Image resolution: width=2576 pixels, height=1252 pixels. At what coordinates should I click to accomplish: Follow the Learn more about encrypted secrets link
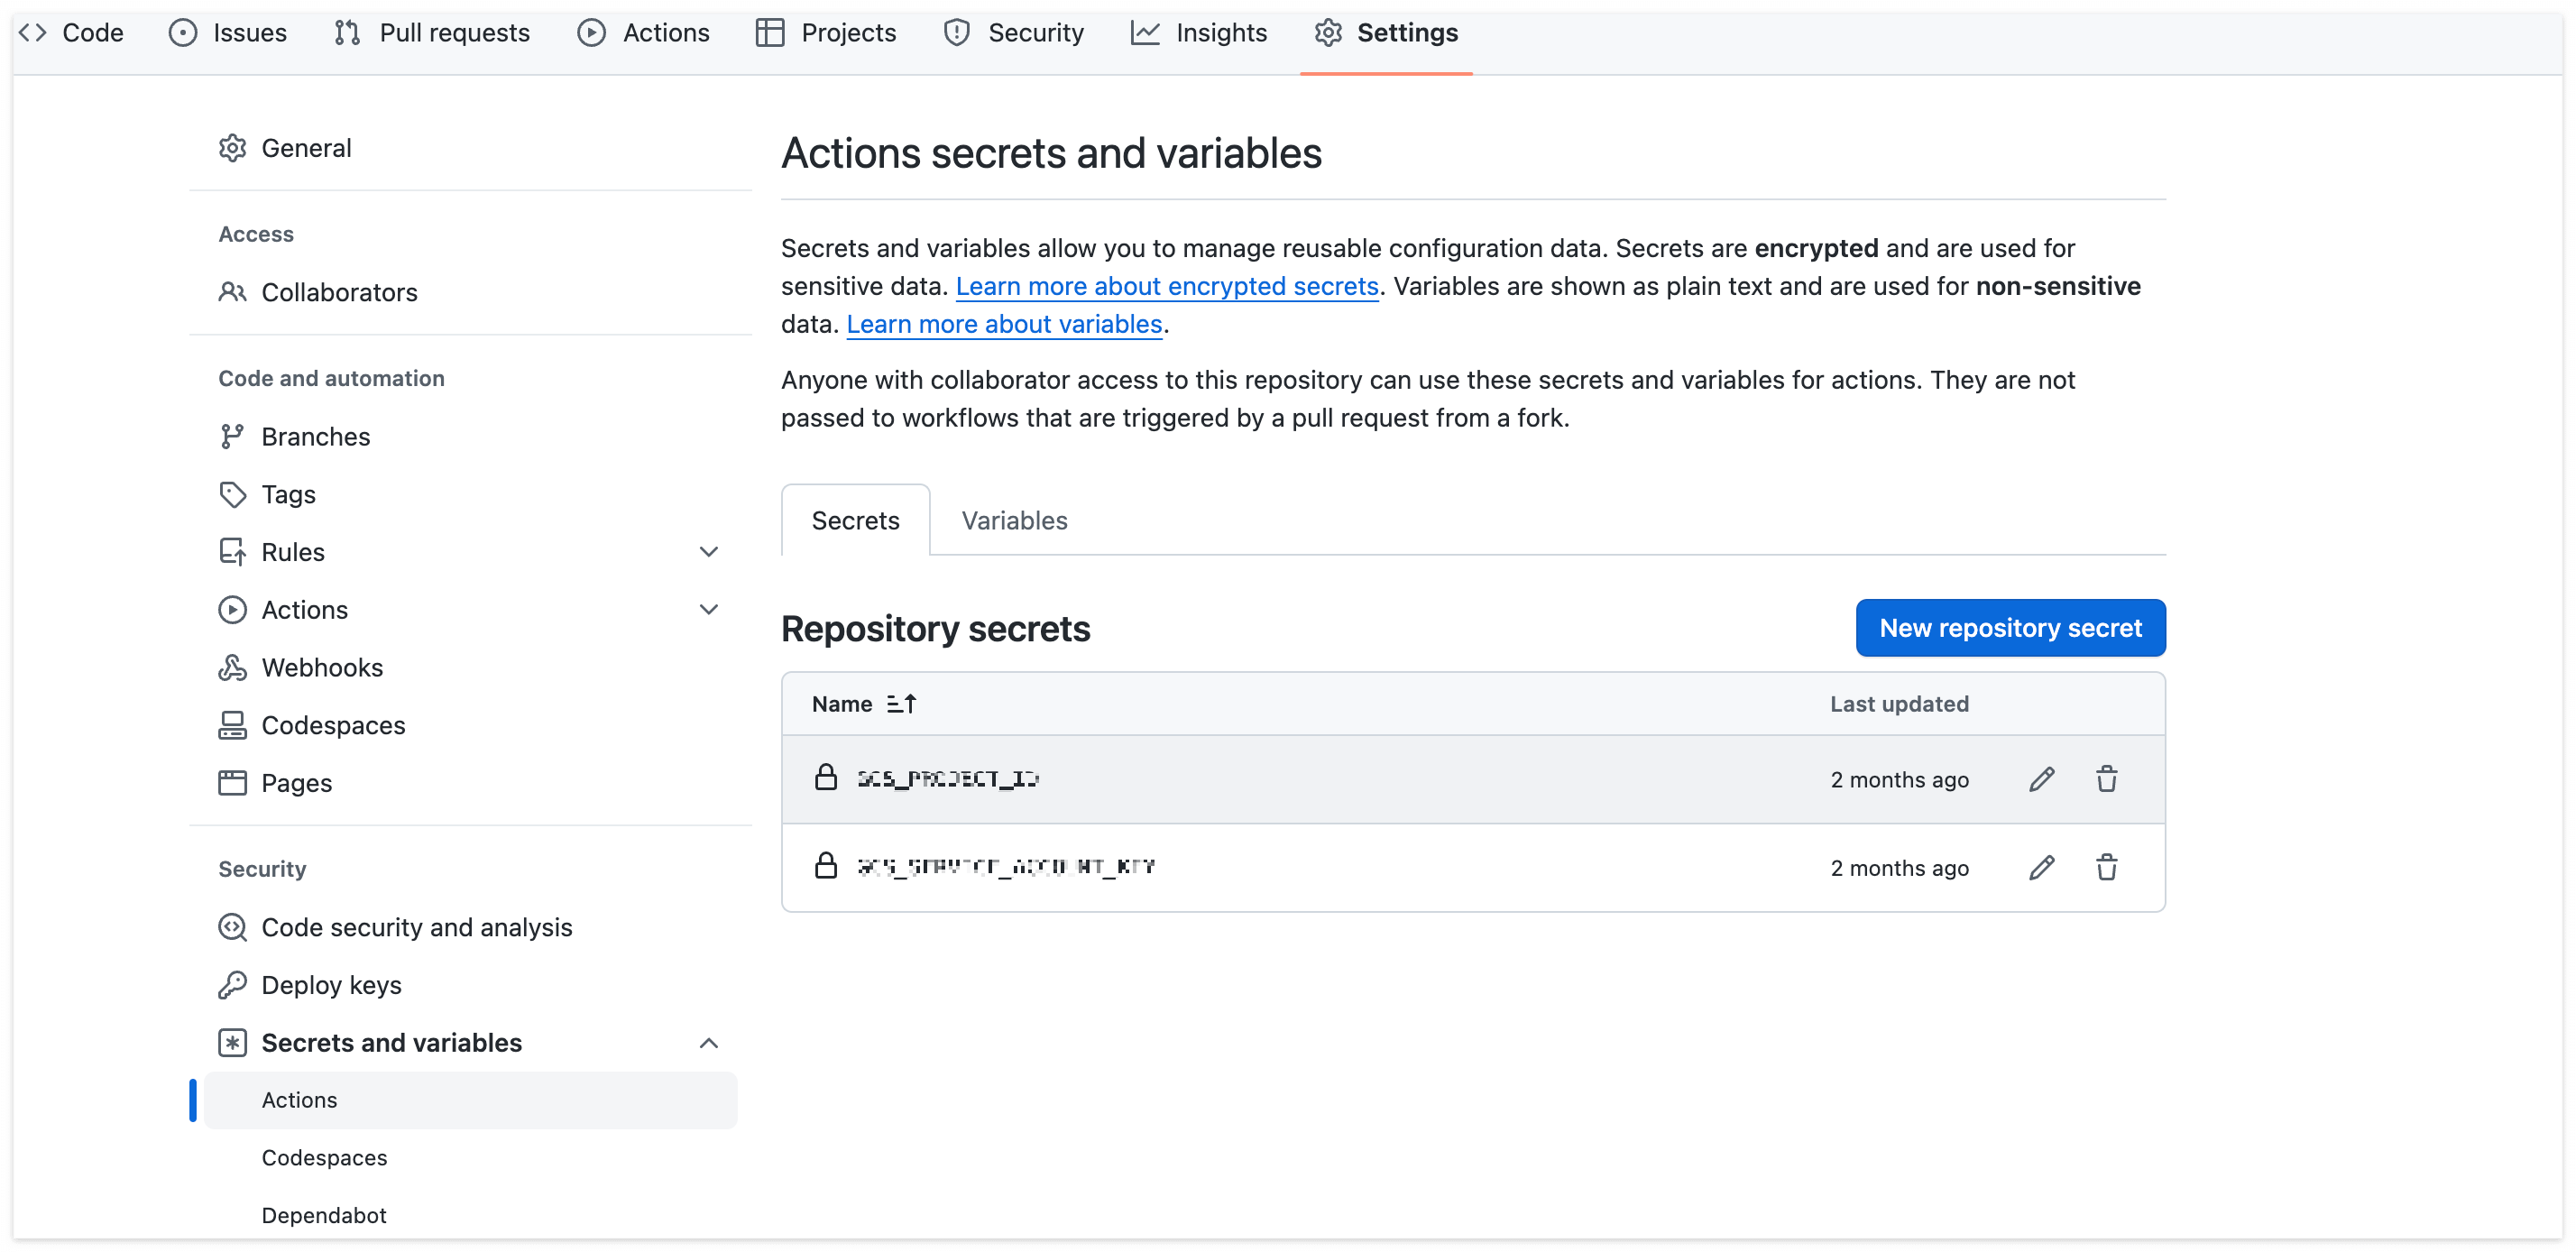(x=1166, y=286)
